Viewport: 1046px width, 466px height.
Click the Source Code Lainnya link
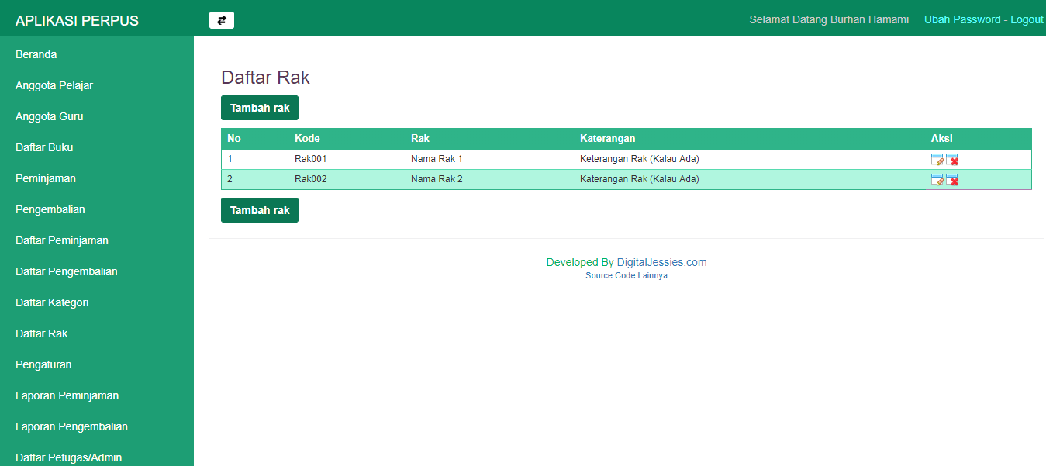[x=626, y=275]
